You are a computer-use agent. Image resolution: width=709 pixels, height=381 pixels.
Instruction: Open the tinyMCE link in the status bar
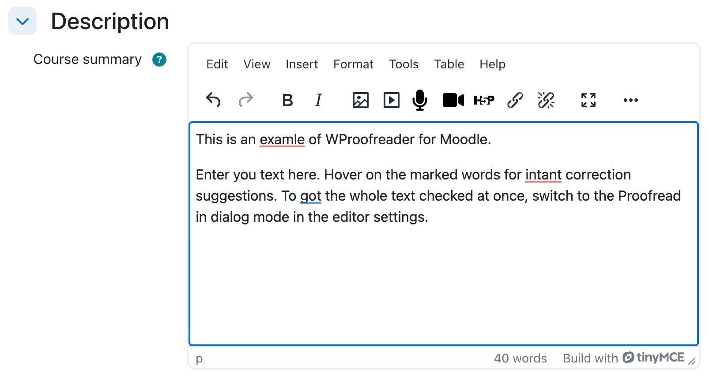(x=653, y=358)
